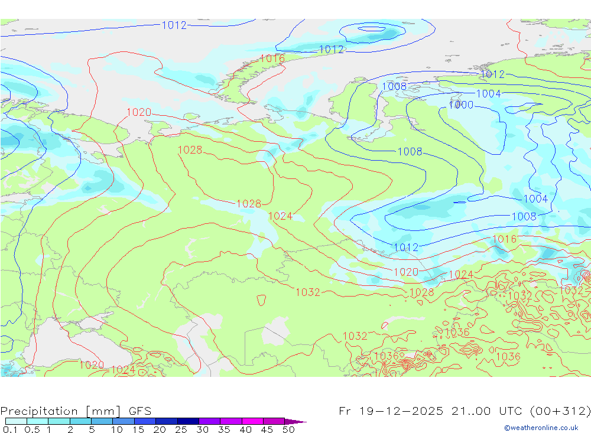Select the legend swatch between 1 and 2
The width and height of the screenshot is (591, 433).
59,421
